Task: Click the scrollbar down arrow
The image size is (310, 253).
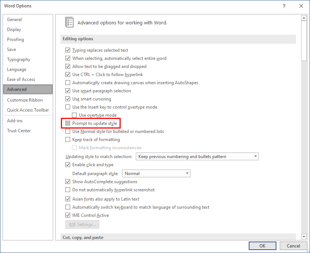Action: (304, 236)
